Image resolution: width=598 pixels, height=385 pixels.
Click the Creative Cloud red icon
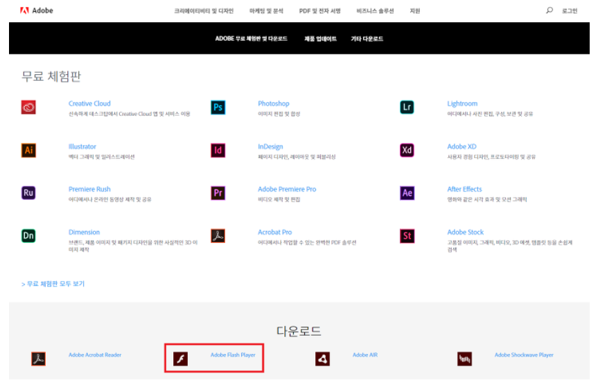pyautogui.click(x=28, y=108)
